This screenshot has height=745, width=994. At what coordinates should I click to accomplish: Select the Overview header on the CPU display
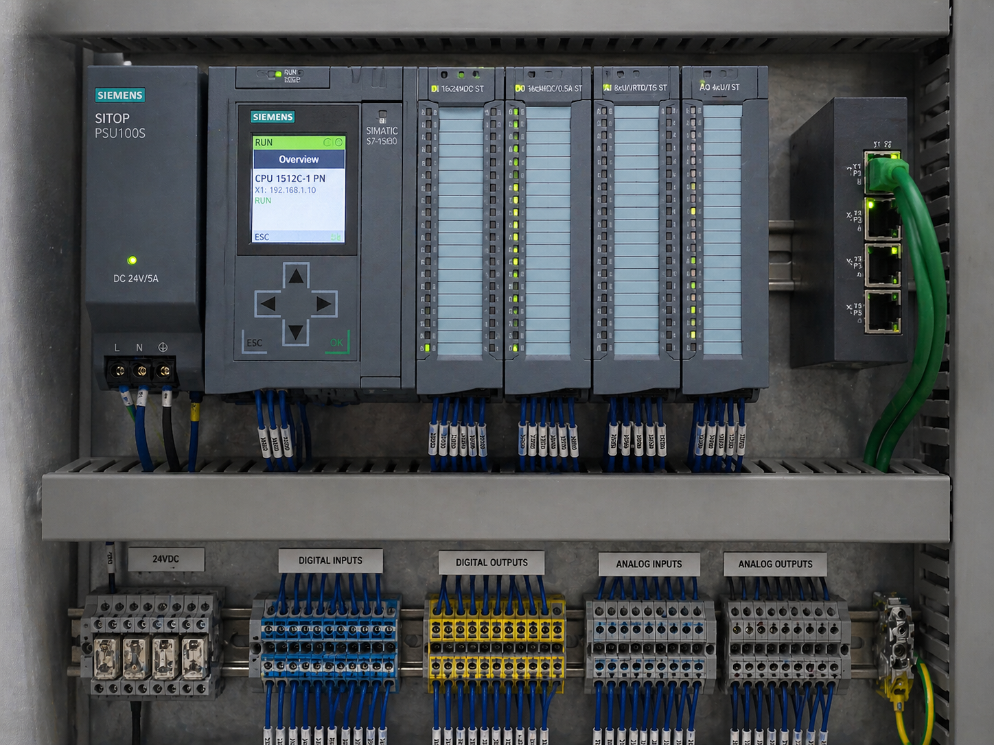pyautogui.click(x=299, y=159)
